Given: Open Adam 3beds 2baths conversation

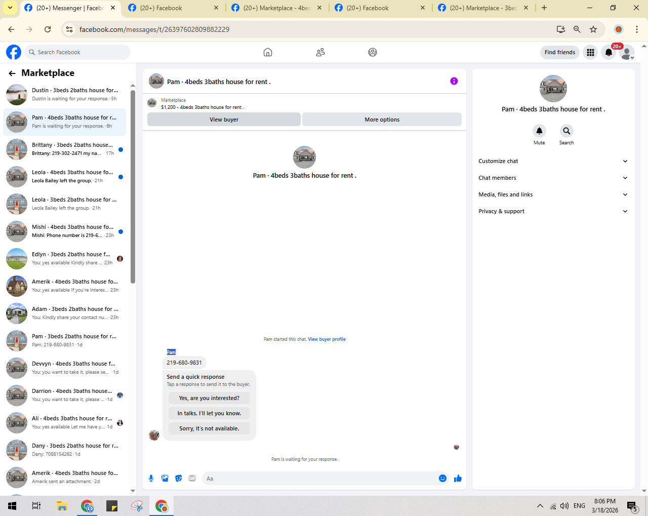Looking at the screenshot, I should [65, 313].
